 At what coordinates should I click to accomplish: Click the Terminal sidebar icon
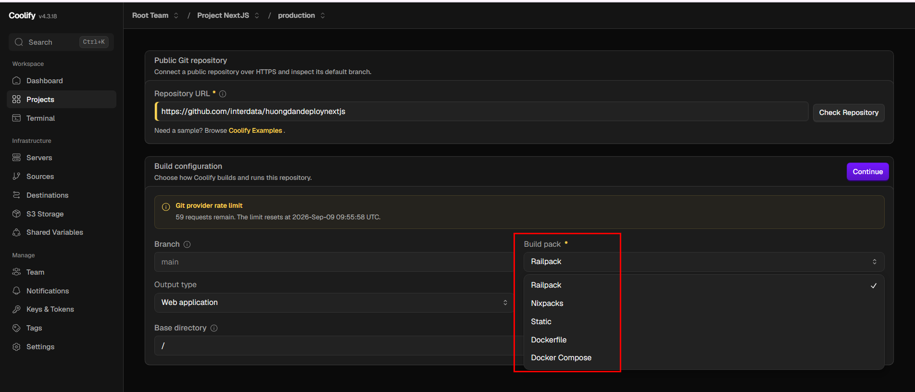click(16, 118)
